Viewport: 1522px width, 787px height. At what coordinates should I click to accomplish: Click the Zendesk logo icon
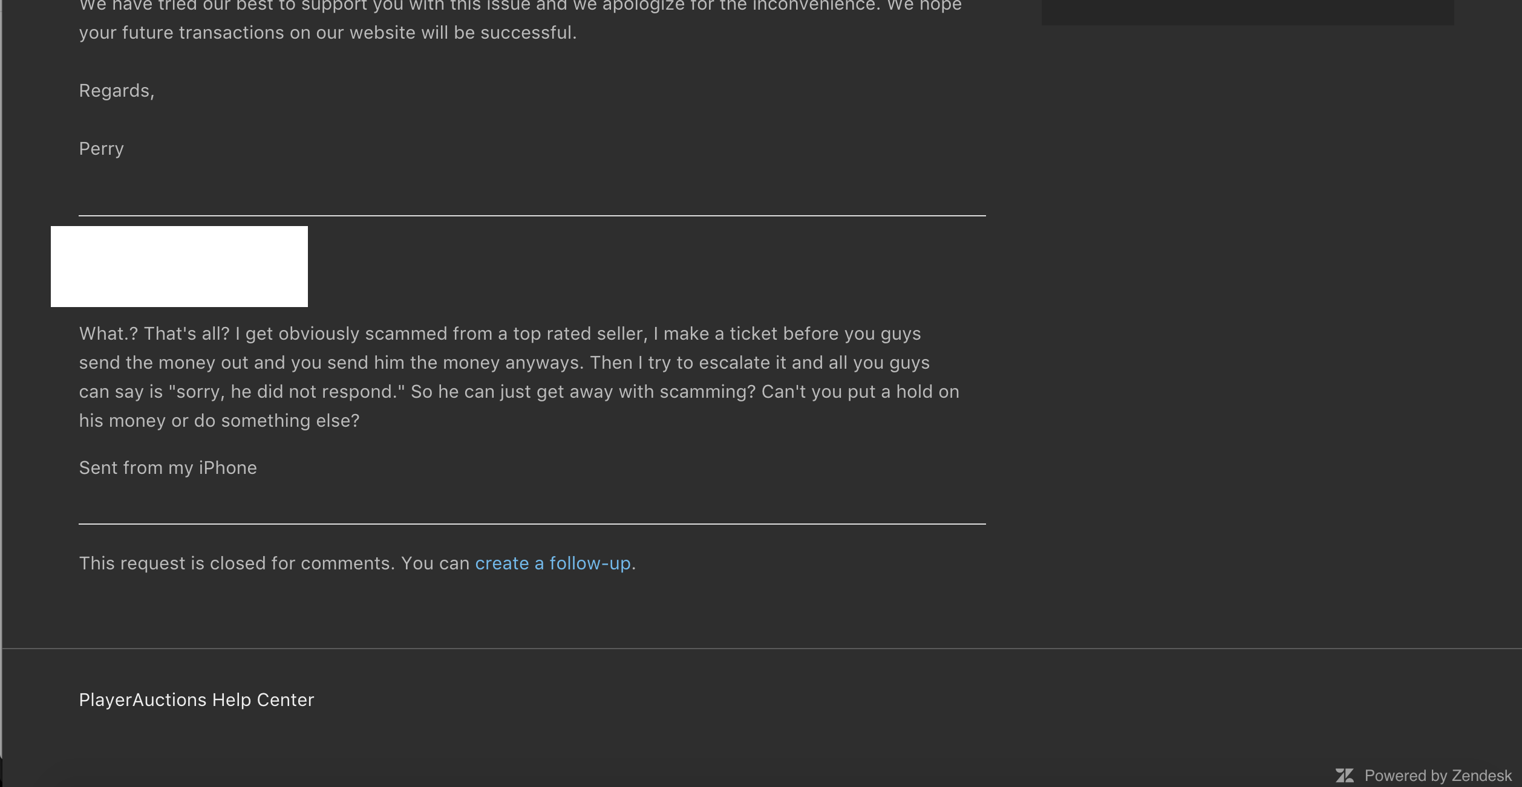1345,776
